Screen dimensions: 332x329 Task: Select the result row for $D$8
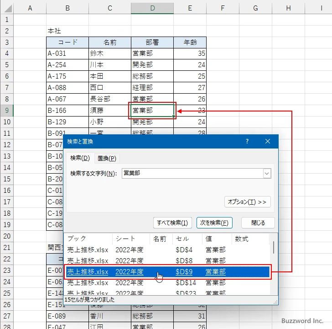point(167,261)
